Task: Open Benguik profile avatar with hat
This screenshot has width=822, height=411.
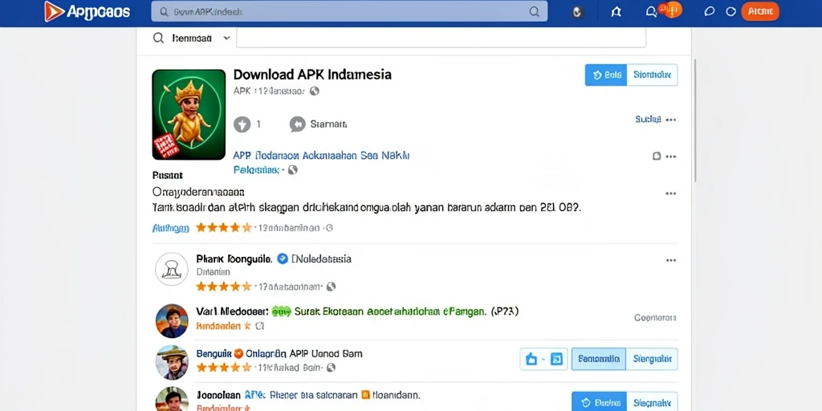Action: pyautogui.click(x=172, y=362)
